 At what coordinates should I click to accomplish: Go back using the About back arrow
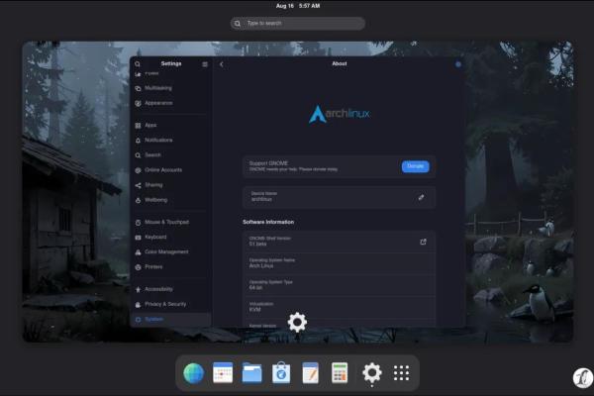pos(222,64)
